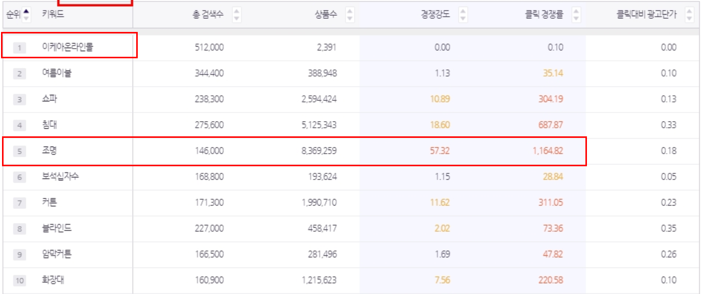Select click competition 304.19
Screen dimensions: 710x294
(x=551, y=99)
